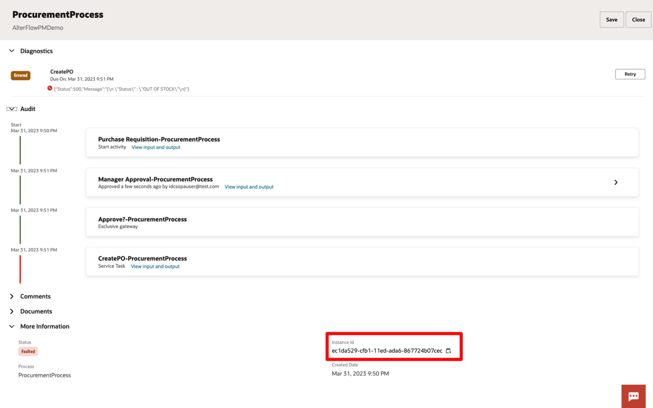
Task: Expand the Comments section
Action: (x=11, y=296)
